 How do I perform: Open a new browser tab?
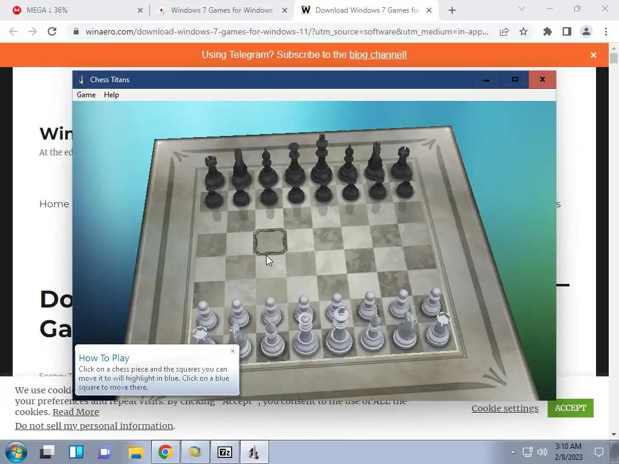click(452, 11)
